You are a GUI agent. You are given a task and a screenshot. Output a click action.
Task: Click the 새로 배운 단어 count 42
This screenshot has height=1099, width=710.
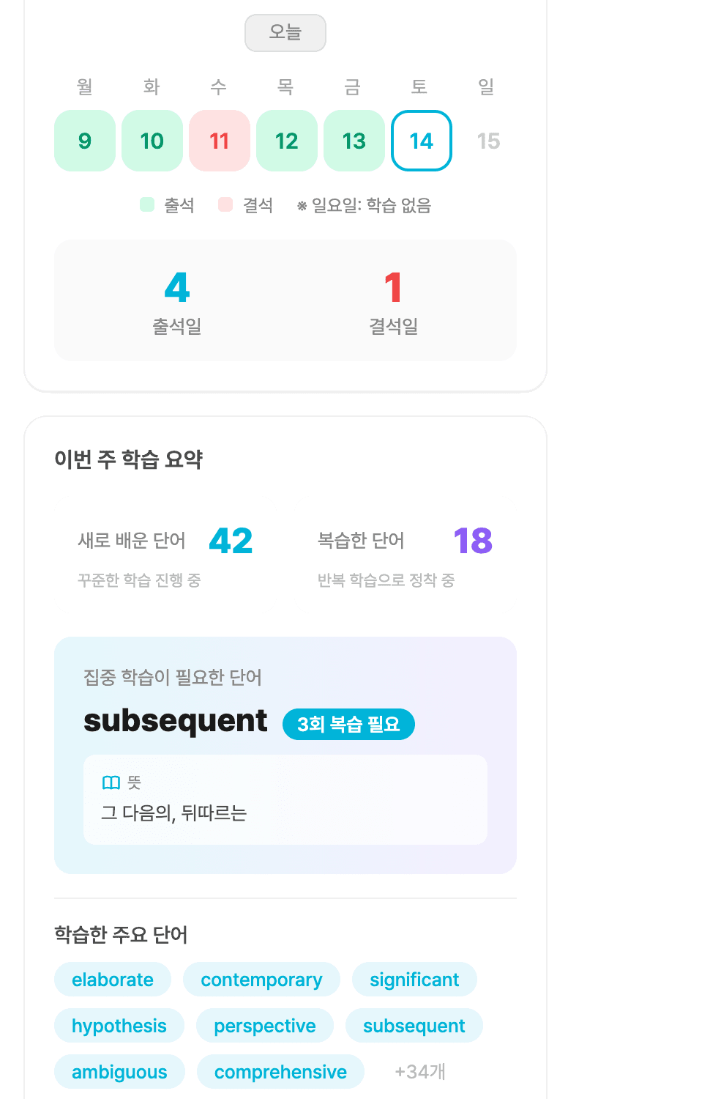pos(231,540)
